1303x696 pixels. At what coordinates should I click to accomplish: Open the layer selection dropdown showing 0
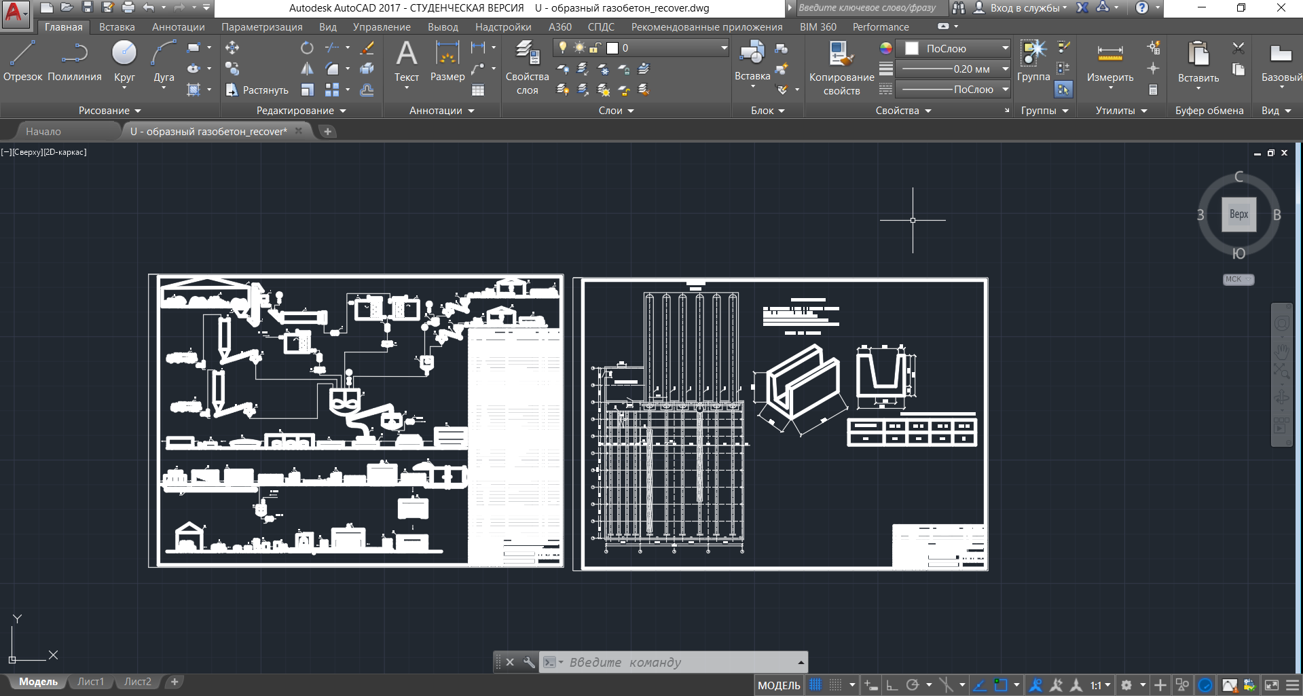tap(642, 48)
